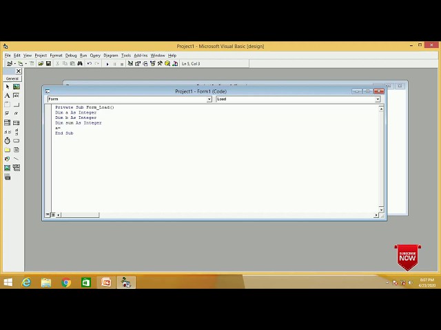Screen dimensions: 441x330
Task: Open the View menu
Action: [28, 56]
